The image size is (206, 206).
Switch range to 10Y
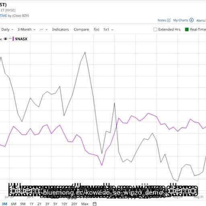coord(64,204)
